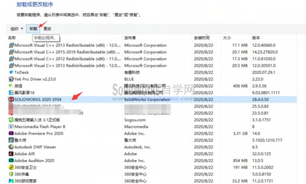Click the 版本 column header
This screenshot has width=306, height=184.
tap(256, 38)
